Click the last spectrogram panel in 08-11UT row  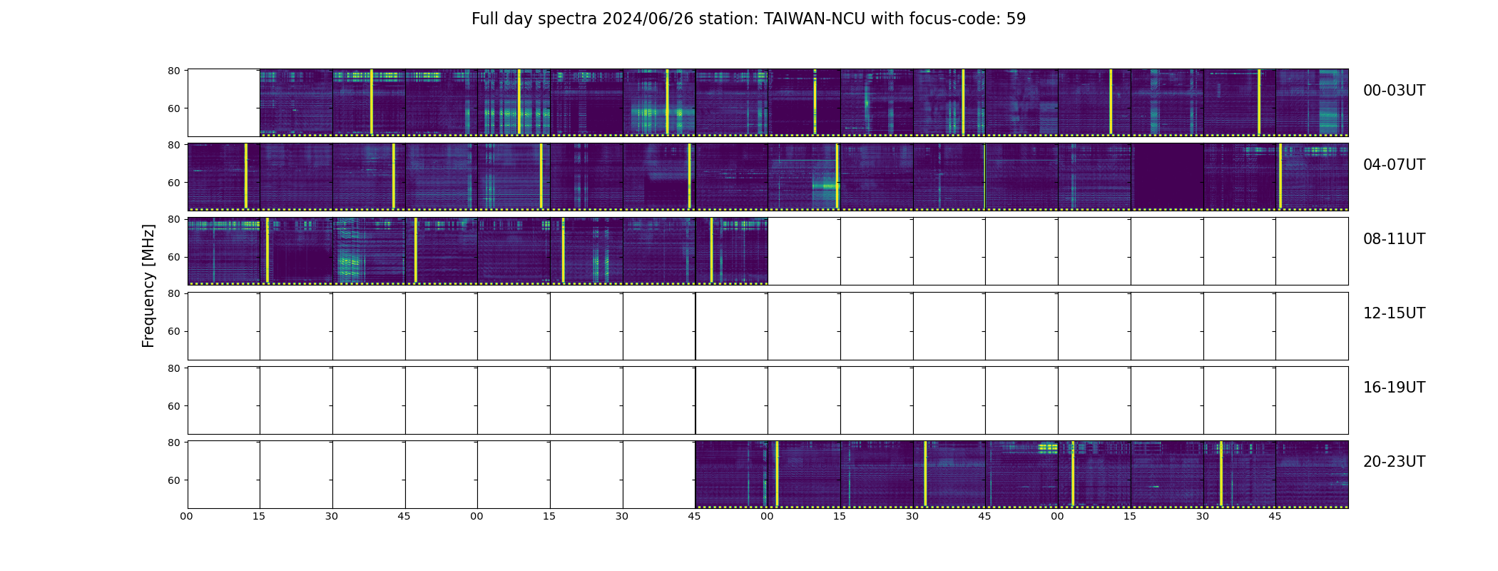731,251
